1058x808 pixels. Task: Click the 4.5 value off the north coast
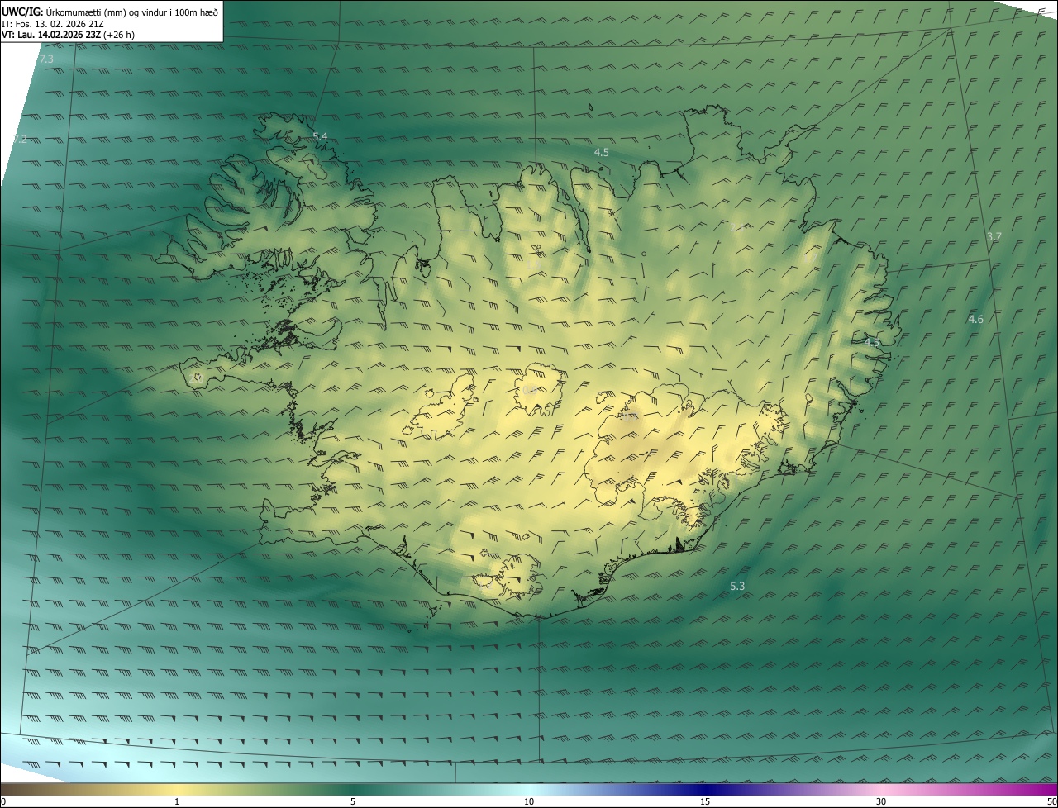602,153
